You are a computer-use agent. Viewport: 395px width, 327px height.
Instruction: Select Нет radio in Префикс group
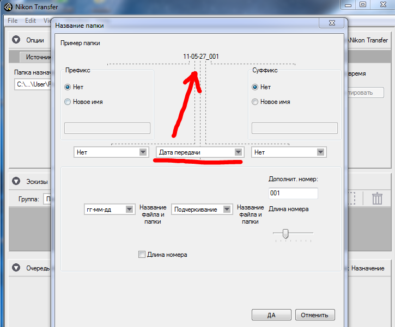[68, 87]
